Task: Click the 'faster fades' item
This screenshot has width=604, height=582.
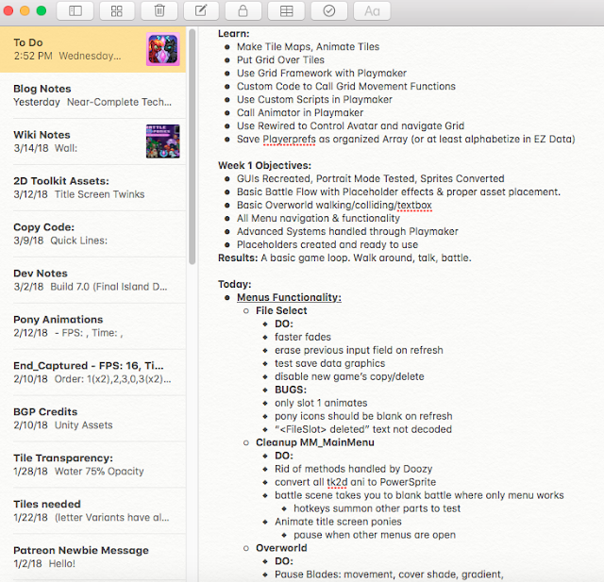Action: (303, 337)
